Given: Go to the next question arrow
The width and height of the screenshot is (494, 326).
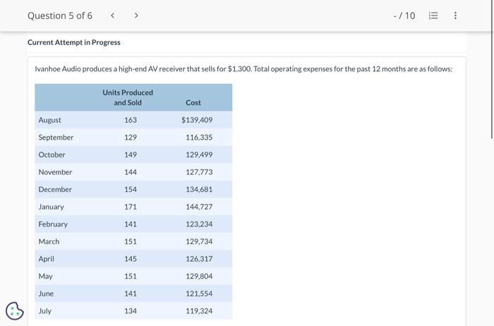Looking at the screenshot, I should [136, 16].
